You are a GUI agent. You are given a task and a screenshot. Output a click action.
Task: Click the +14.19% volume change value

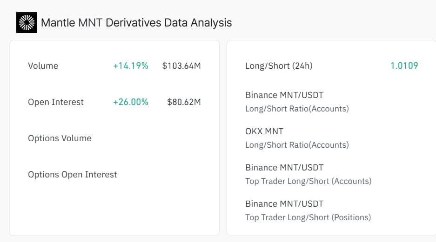(x=130, y=66)
